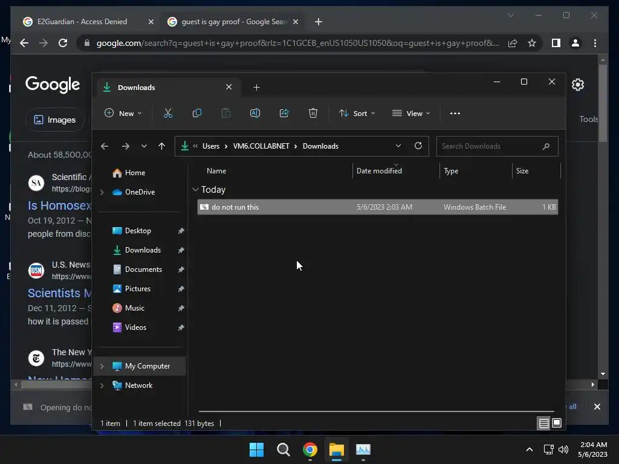Open Chrome profile avatar icon
Screen dimensions: 619x464
pyautogui.click(x=575, y=43)
